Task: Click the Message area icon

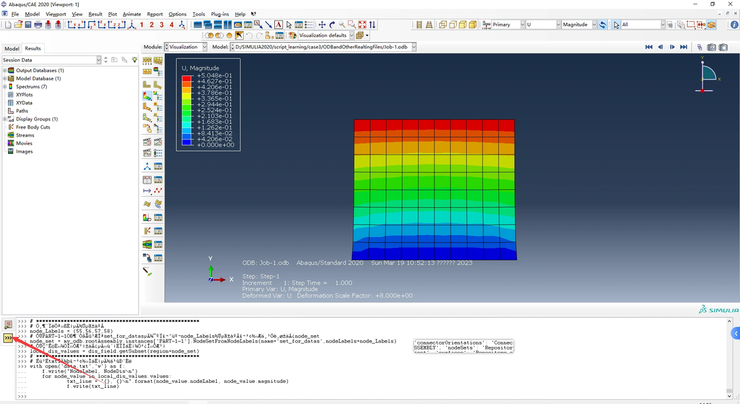Action: coord(8,325)
